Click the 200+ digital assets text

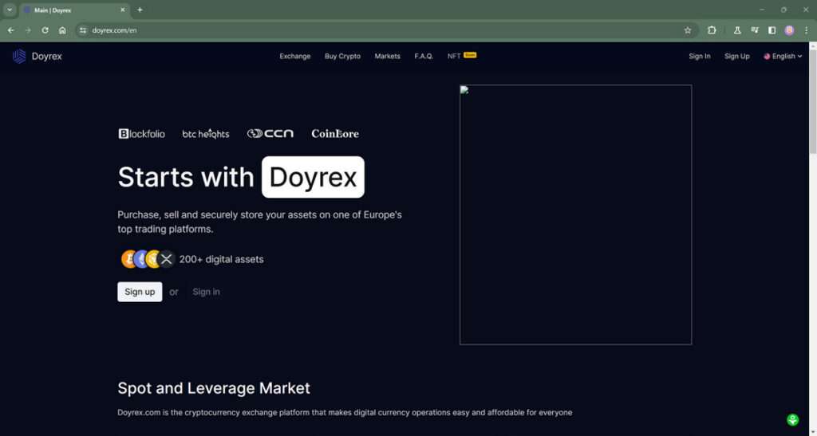pos(222,259)
